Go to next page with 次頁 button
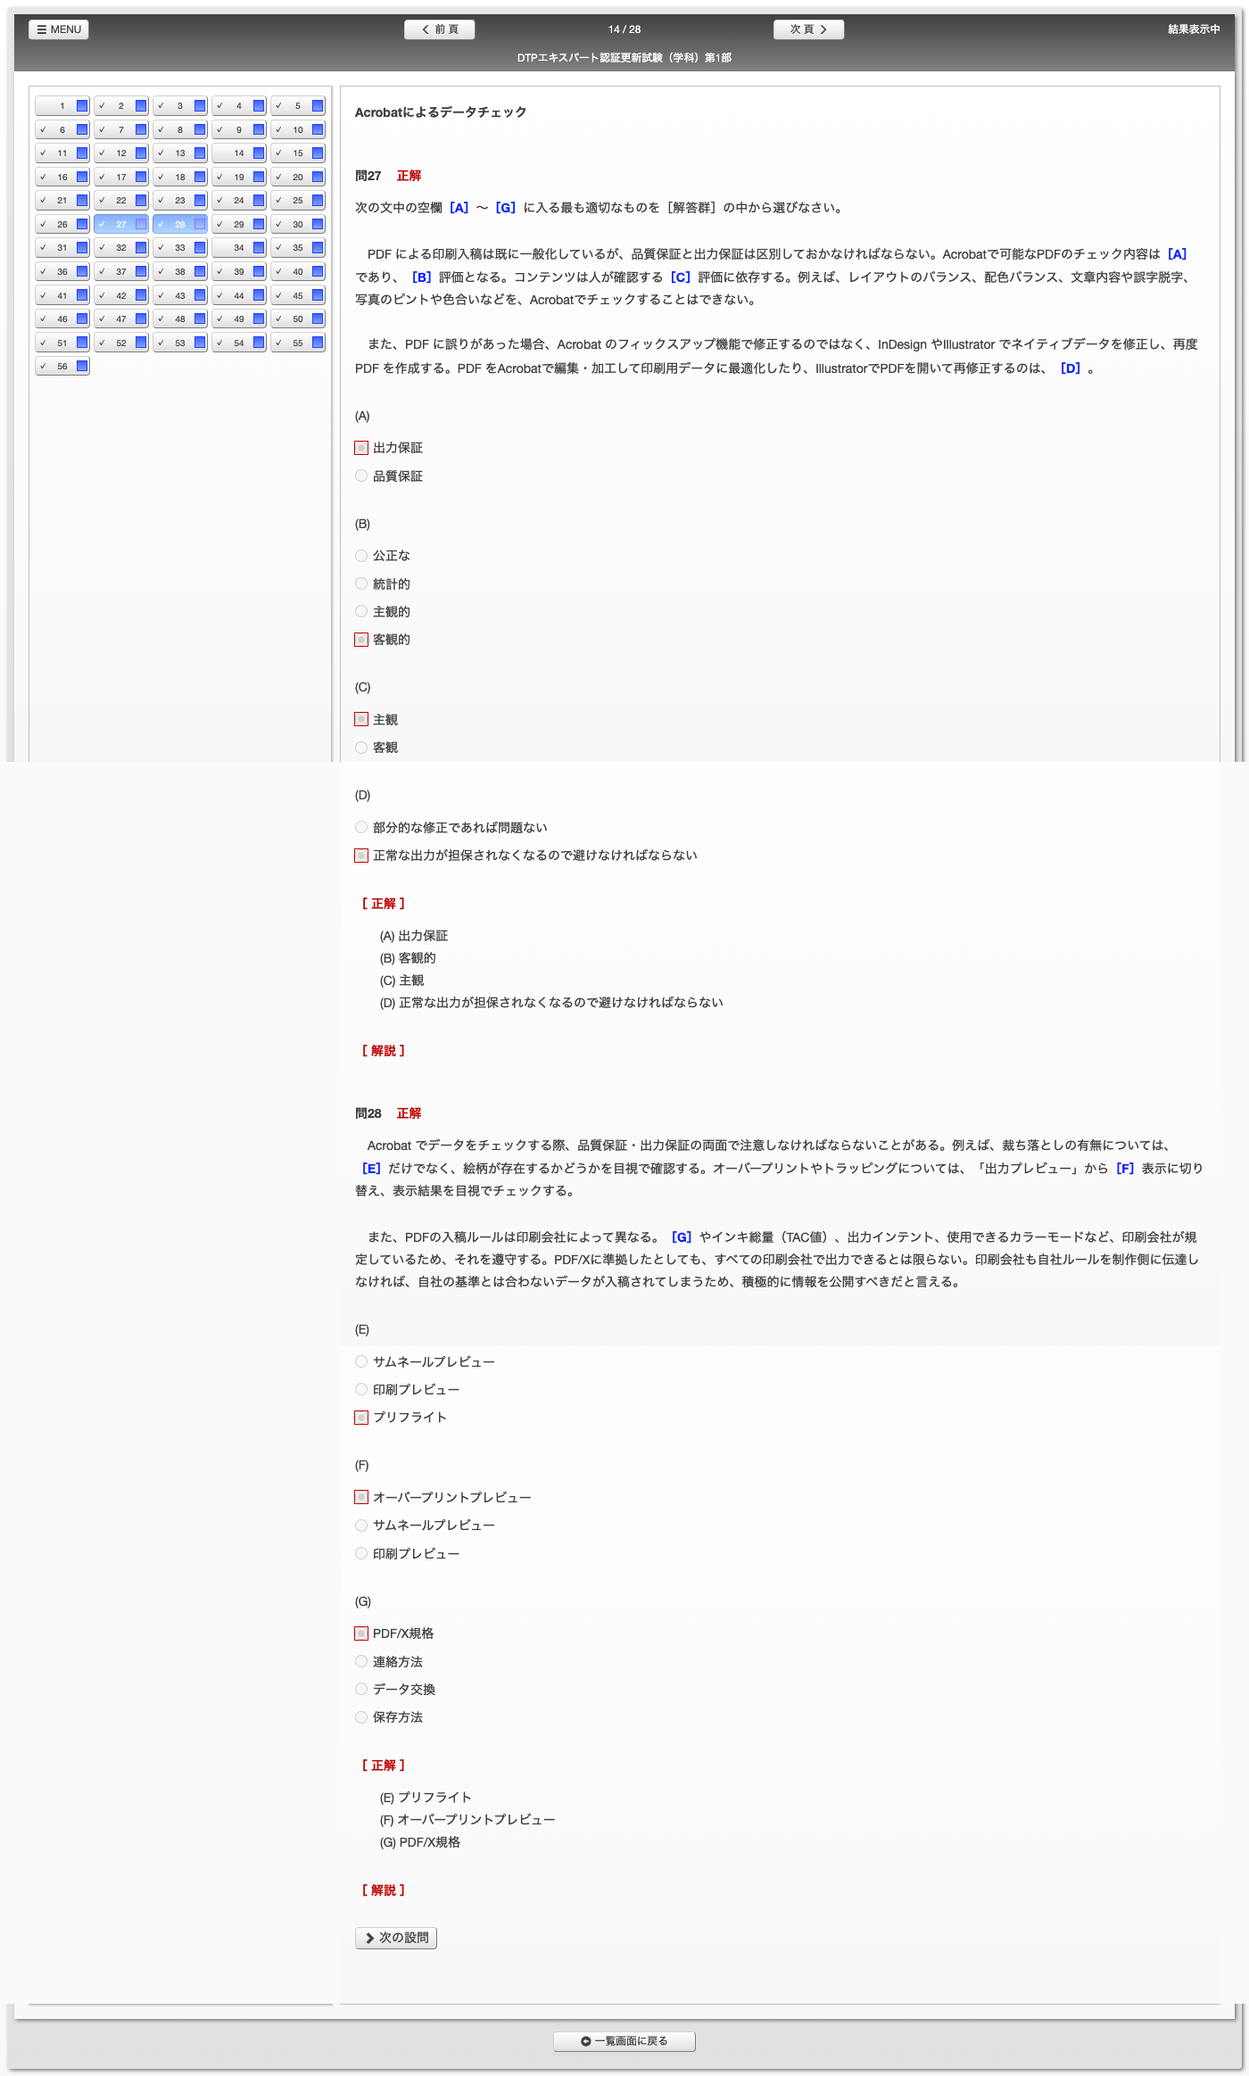Screen dimensions: 1249x2076 point(808,29)
